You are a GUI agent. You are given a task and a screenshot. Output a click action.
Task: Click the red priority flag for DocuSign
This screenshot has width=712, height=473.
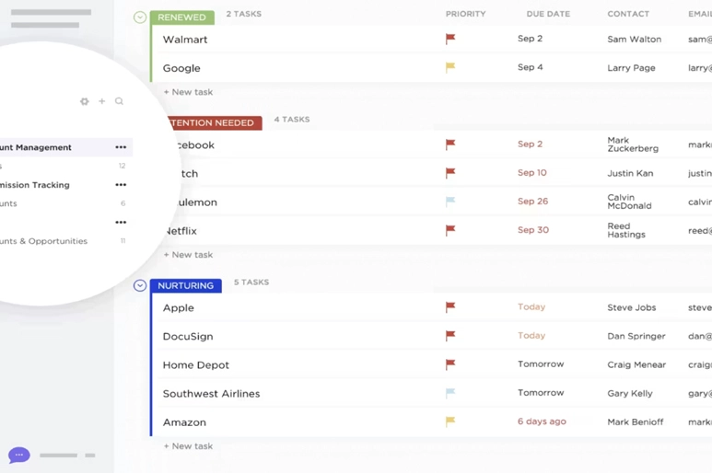(x=450, y=336)
